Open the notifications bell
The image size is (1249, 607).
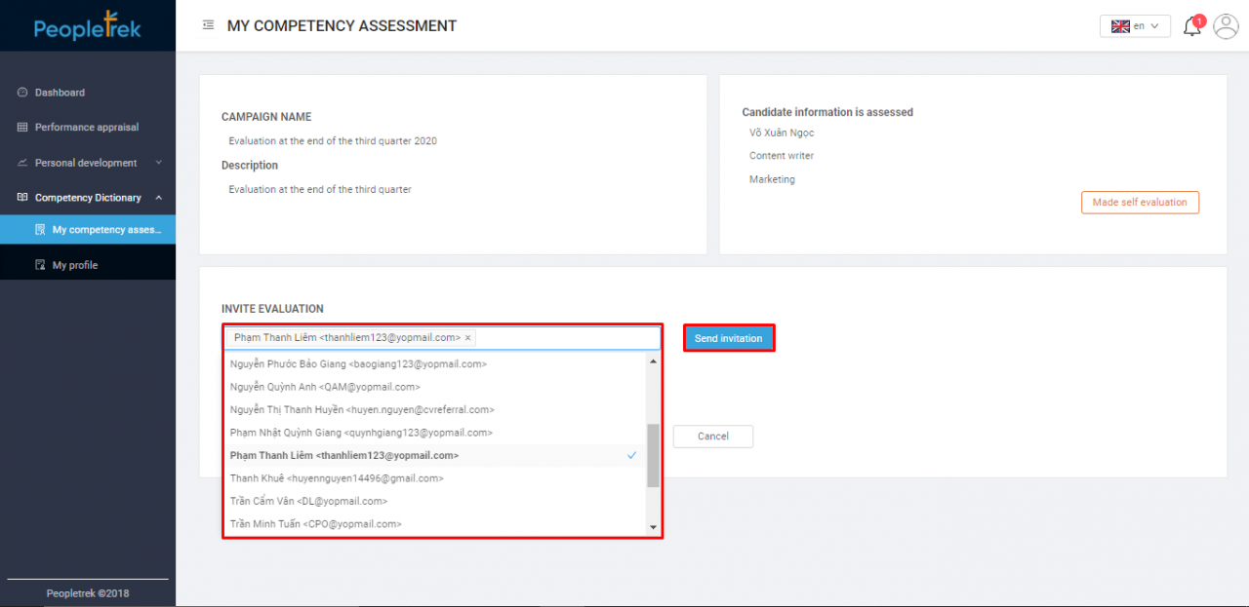[1191, 27]
